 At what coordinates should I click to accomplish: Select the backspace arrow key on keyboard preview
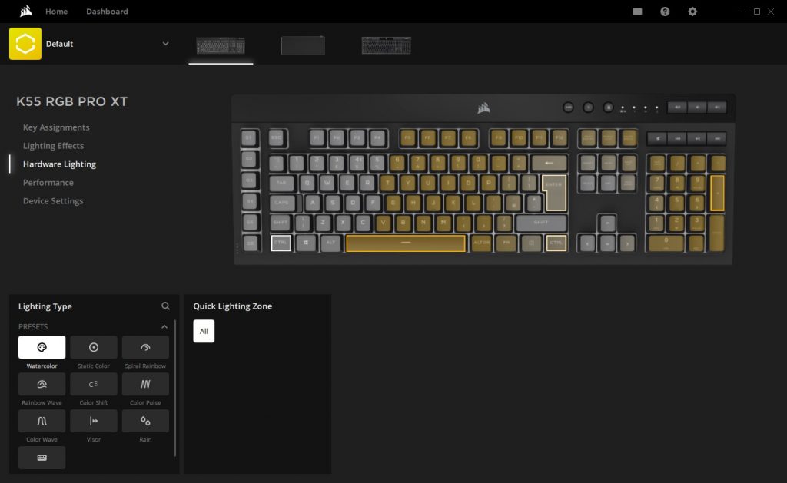point(549,163)
